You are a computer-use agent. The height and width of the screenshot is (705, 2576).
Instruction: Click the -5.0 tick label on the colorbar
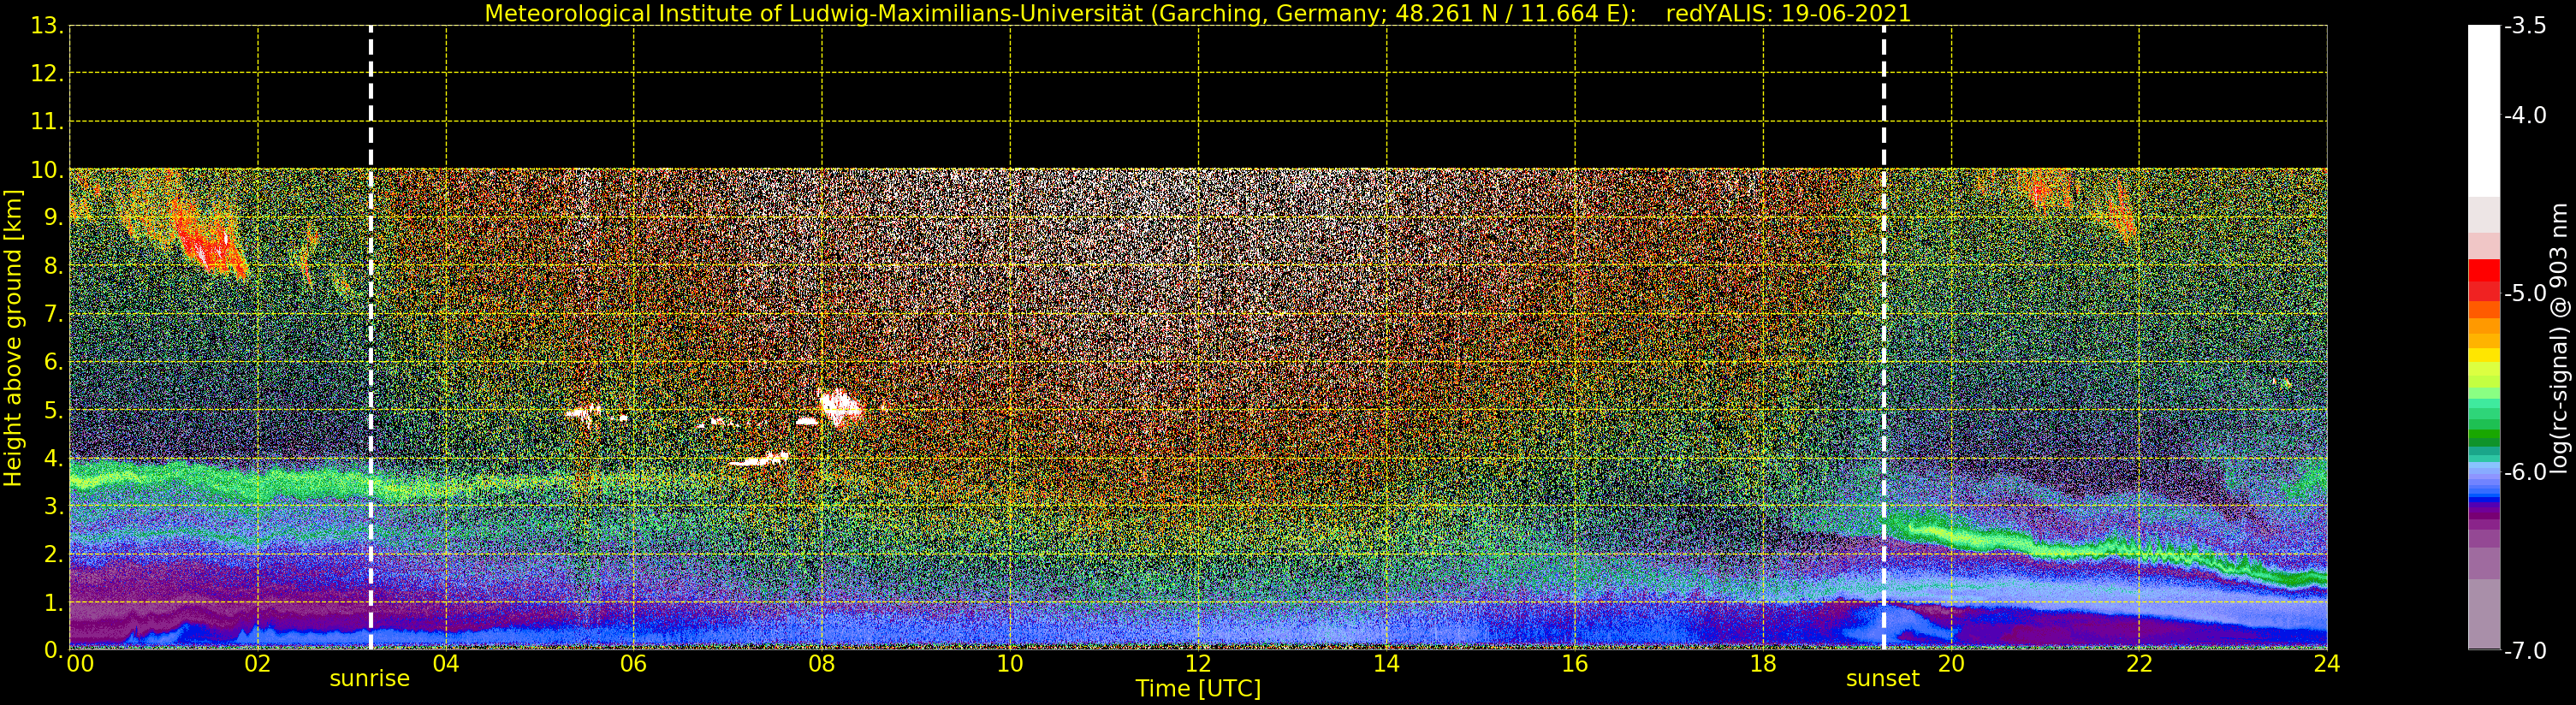[2525, 294]
